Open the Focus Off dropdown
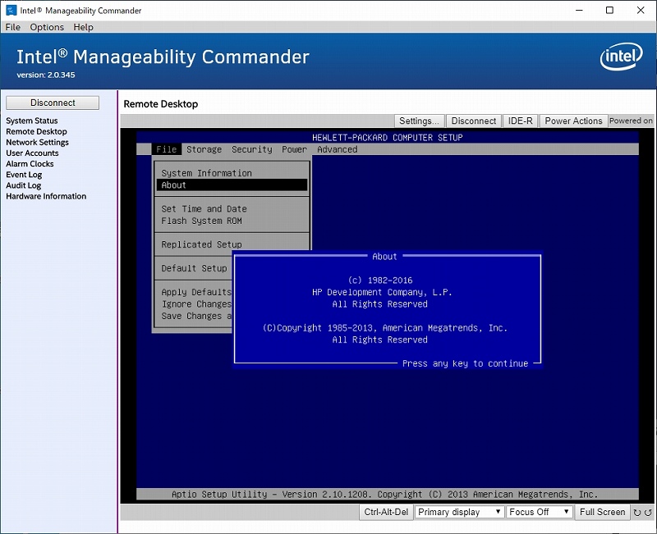The height and width of the screenshot is (534, 657). click(540, 512)
